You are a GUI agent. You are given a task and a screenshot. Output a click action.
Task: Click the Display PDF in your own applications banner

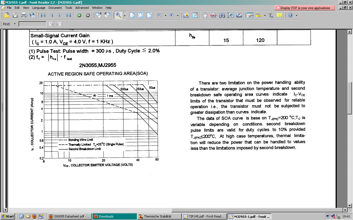coord(304,8)
